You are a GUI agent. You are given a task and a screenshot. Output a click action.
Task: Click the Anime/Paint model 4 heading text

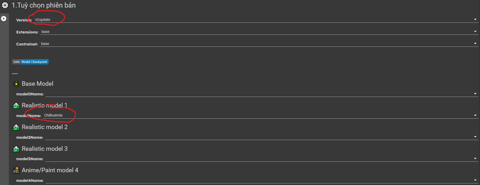(50, 170)
